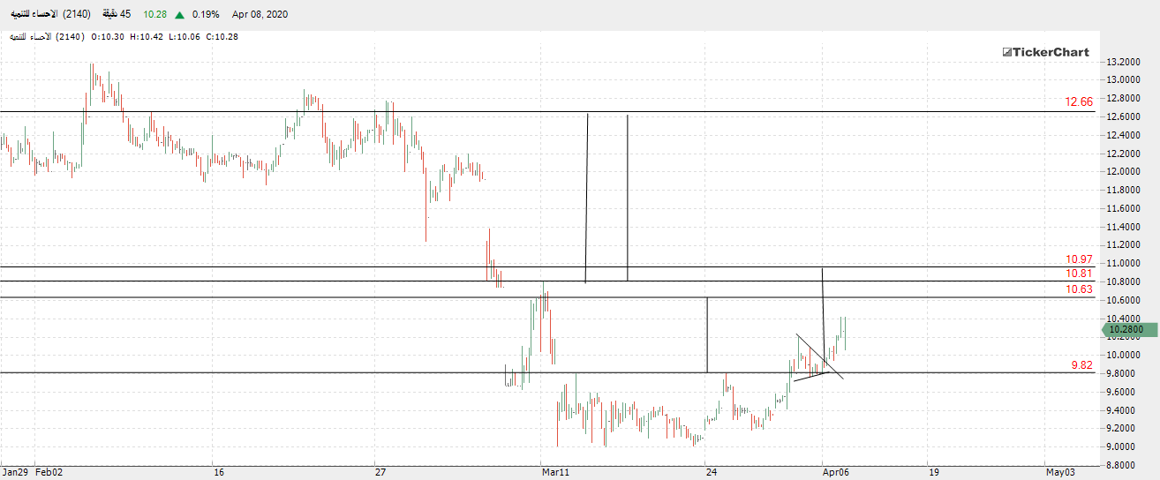Click Mar11 on the date axis
The image size is (1160, 480).
(x=556, y=473)
